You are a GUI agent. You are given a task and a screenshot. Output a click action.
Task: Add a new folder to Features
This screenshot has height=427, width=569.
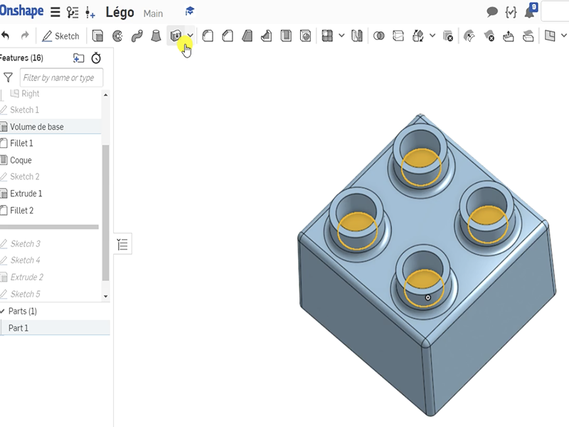pyautogui.click(x=78, y=58)
